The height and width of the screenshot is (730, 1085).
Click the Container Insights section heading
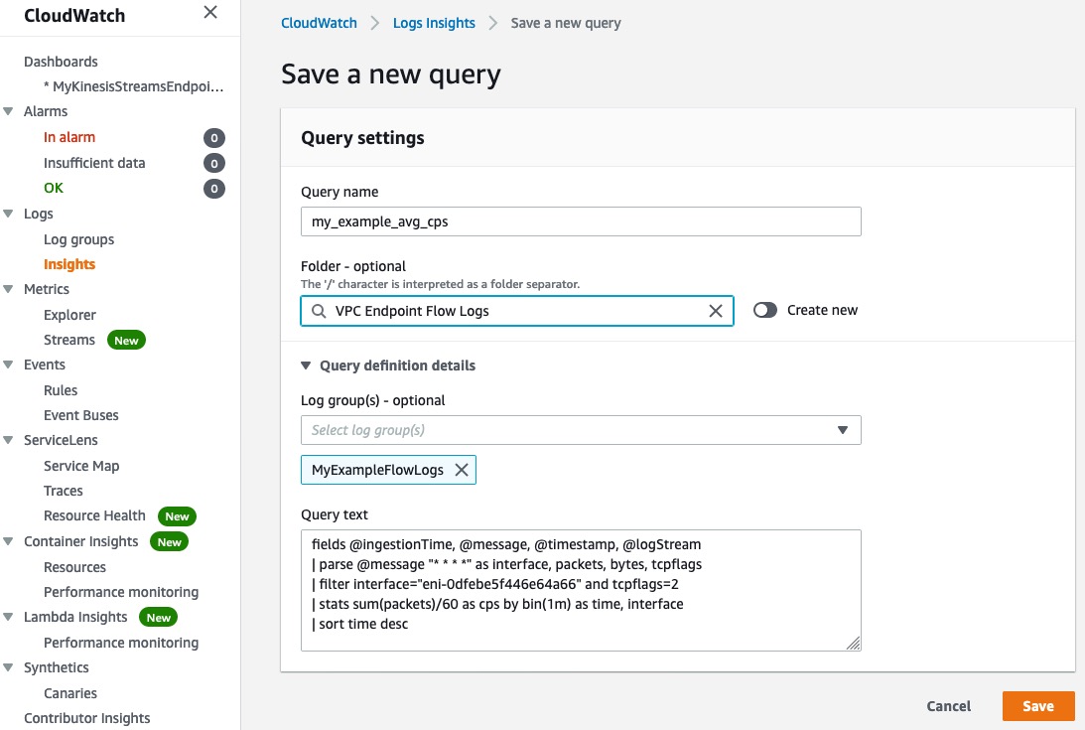[81, 541]
